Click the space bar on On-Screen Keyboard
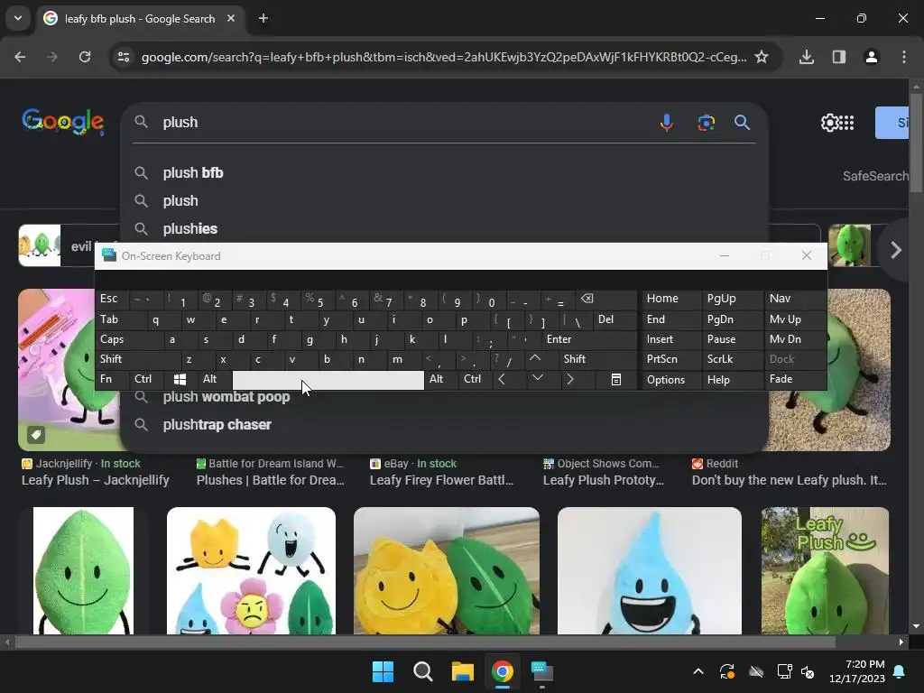Image resolution: width=924 pixels, height=693 pixels. [328, 380]
